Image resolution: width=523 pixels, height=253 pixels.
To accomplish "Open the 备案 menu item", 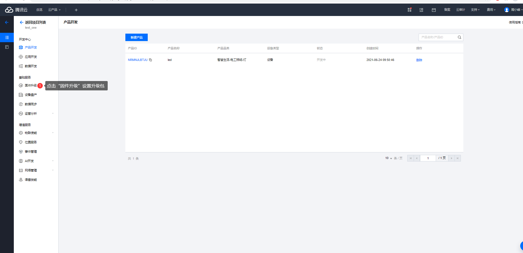I will point(447,10).
